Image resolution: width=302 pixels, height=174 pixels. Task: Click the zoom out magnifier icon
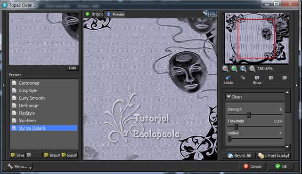(x=225, y=69)
